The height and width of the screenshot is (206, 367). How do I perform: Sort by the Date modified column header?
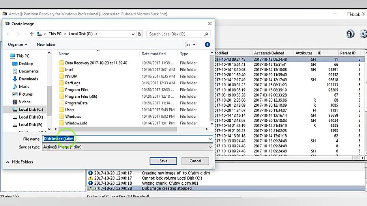click(x=154, y=54)
